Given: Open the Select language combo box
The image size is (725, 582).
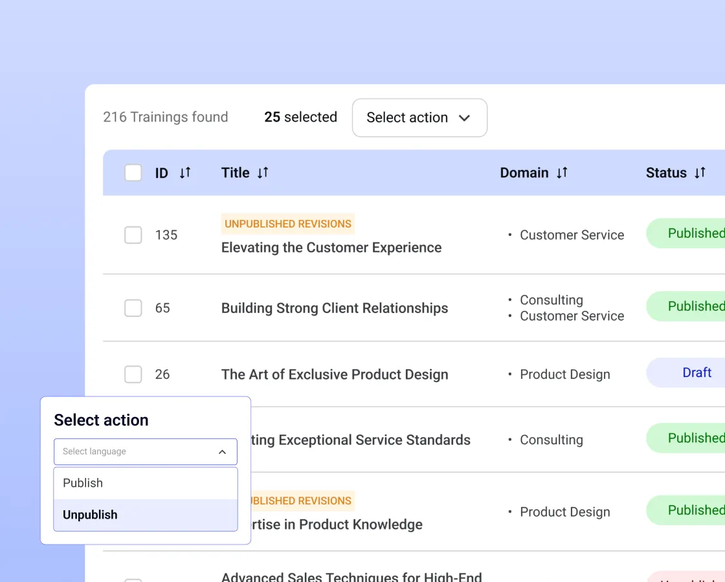Looking at the screenshot, I should coord(145,451).
